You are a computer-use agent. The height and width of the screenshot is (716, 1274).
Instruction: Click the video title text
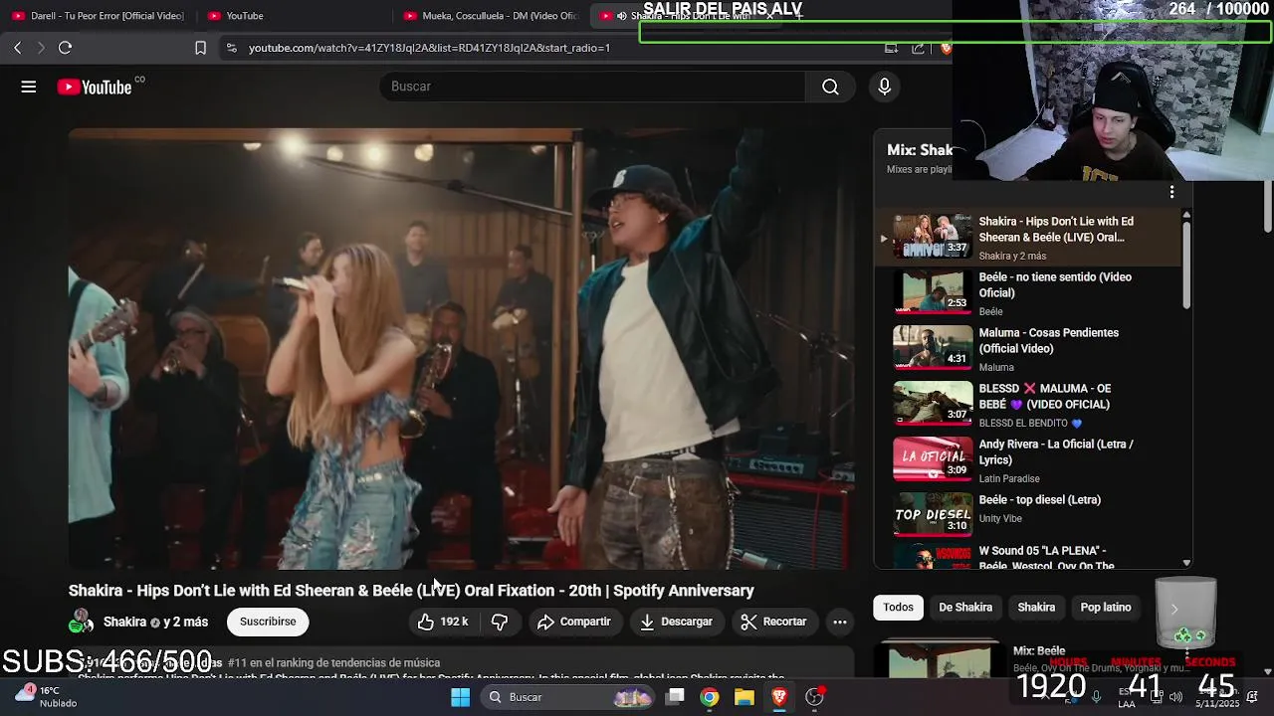(x=411, y=591)
